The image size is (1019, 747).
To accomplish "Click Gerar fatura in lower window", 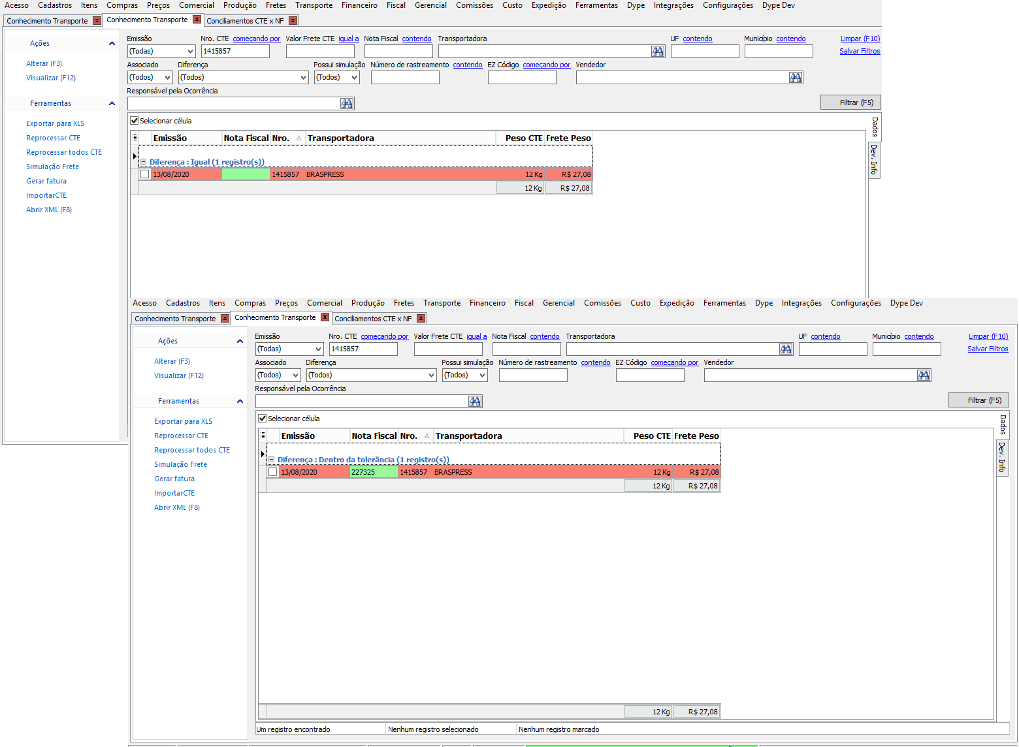I will [174, 479].
